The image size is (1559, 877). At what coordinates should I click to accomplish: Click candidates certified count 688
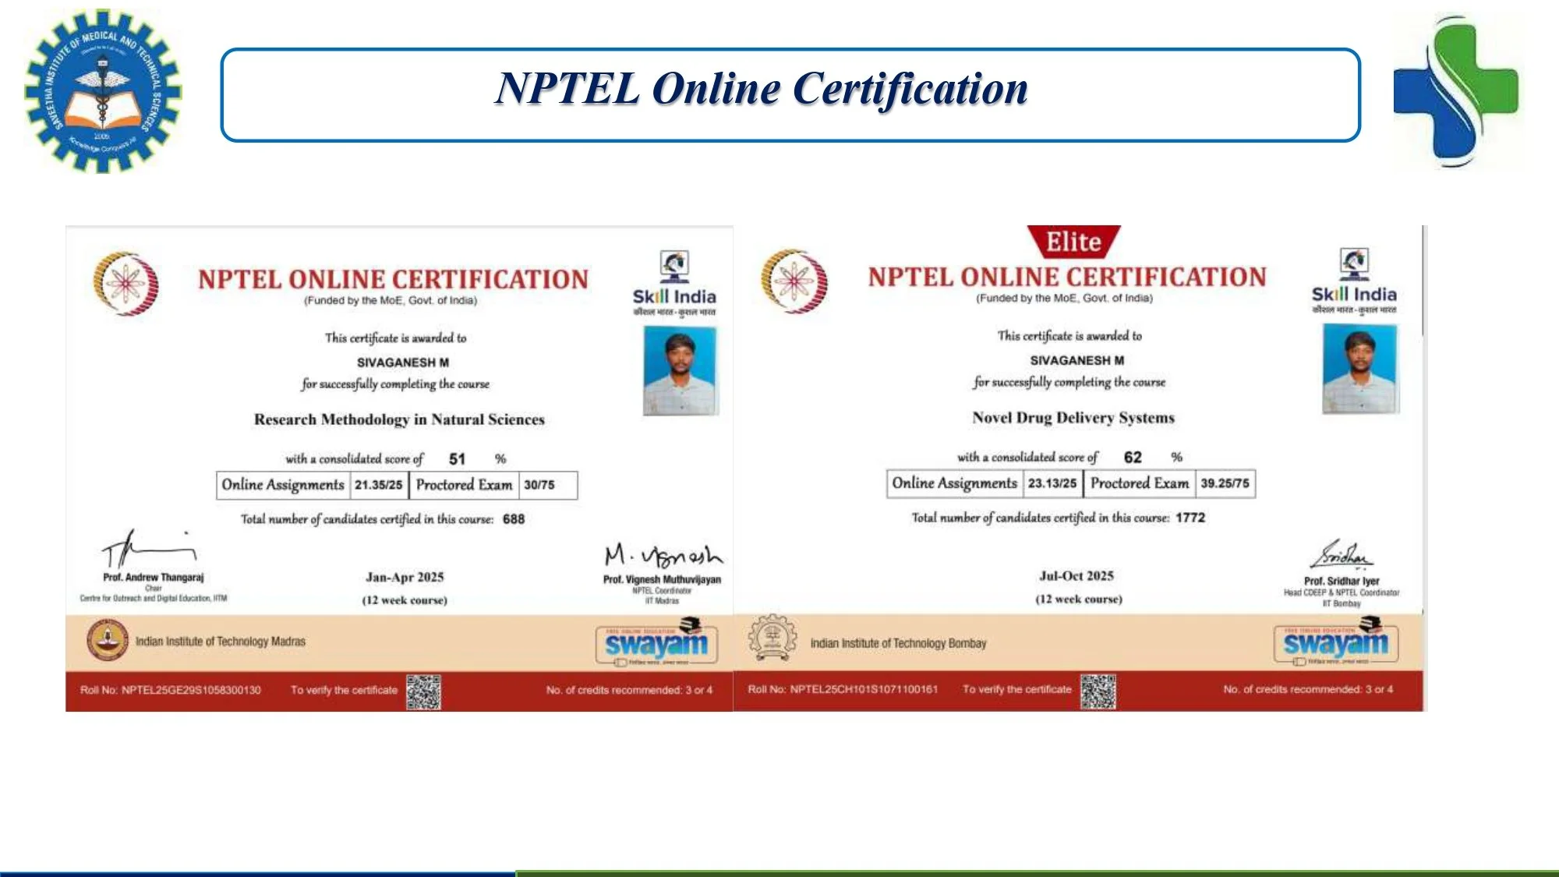[514, 519]
